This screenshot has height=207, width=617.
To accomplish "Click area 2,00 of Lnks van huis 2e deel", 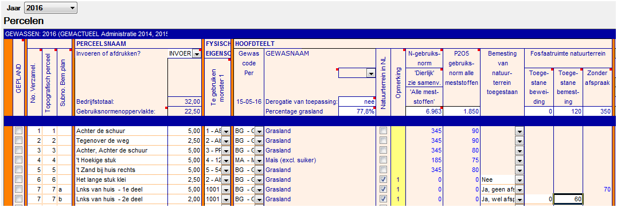I will tap(185, 200).
